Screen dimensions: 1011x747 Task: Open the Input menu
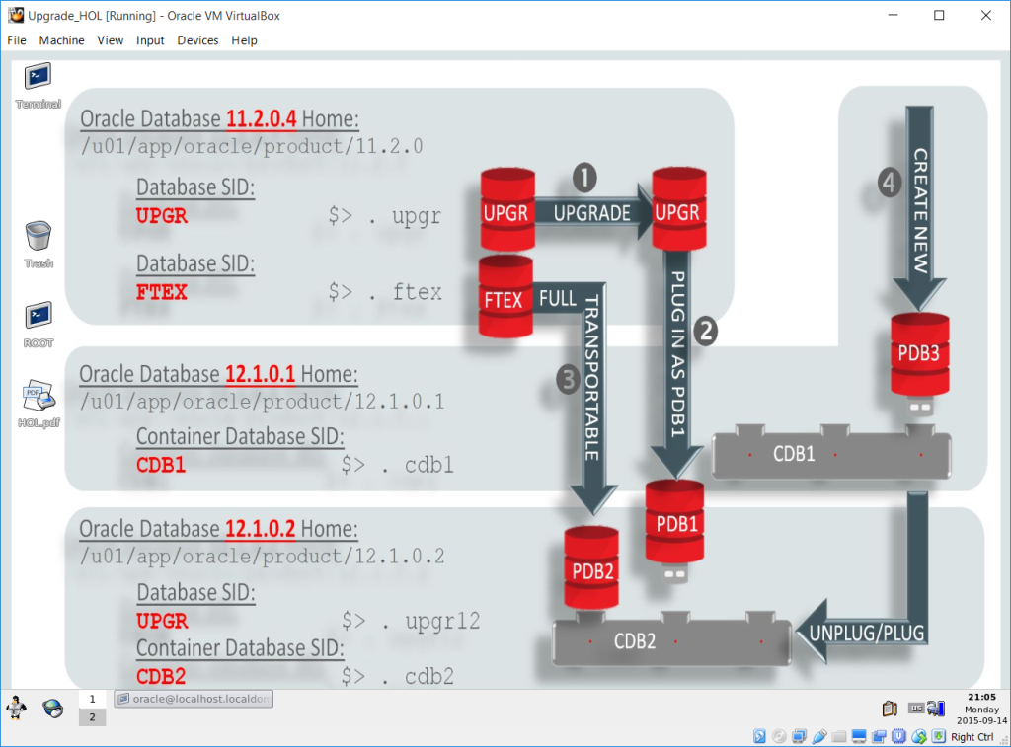tap(150, 39)
